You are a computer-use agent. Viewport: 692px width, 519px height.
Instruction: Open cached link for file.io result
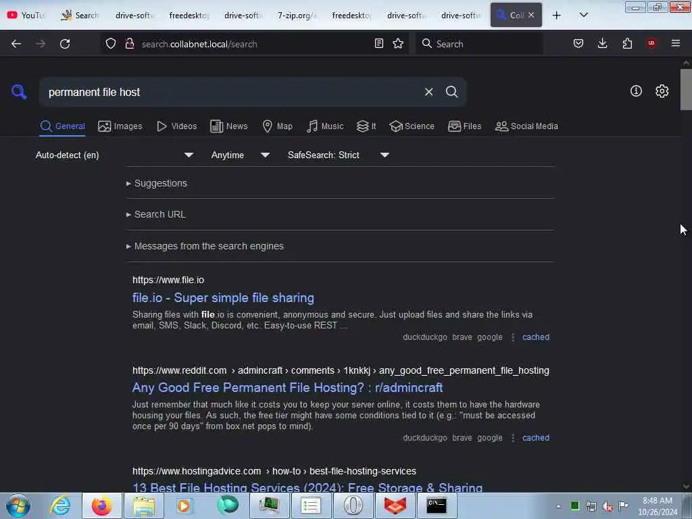click(x=536, y=337)
